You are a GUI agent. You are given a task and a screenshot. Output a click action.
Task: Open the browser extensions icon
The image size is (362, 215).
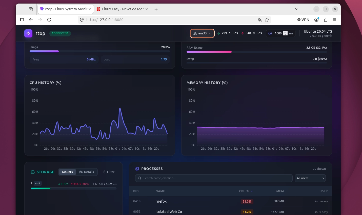pyautogui.click(x=326, y=20)
